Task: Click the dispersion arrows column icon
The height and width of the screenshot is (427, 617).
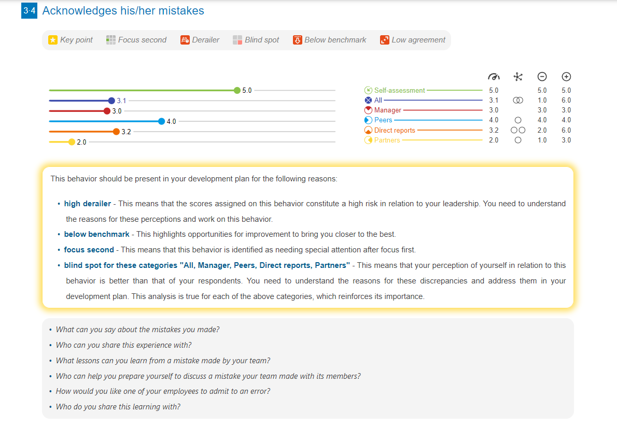Action: click(x=517, y=76)
